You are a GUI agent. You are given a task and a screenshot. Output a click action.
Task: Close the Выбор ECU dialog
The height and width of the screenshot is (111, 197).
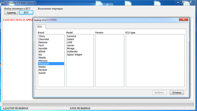coord(184,19)
